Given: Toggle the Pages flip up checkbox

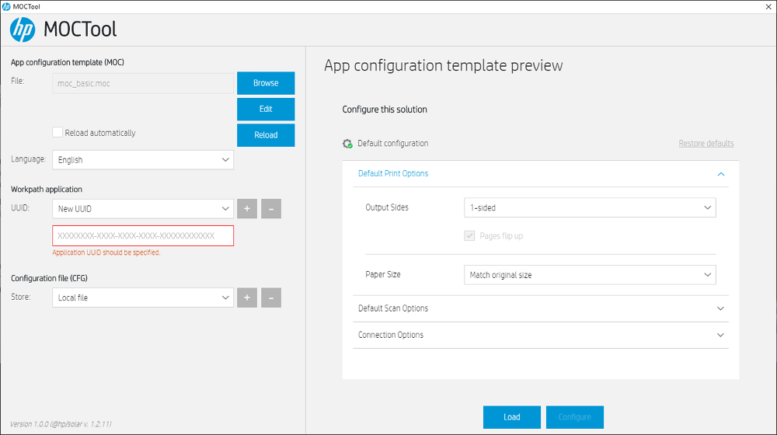Looking at the screenshot, I should click(469, 236).
